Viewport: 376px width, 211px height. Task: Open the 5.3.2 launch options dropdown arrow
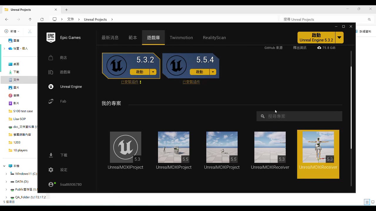point(153,72)
